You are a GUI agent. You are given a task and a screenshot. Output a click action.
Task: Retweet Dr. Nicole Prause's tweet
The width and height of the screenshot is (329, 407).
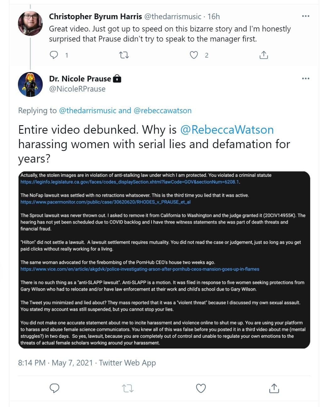tap(128, 388)
